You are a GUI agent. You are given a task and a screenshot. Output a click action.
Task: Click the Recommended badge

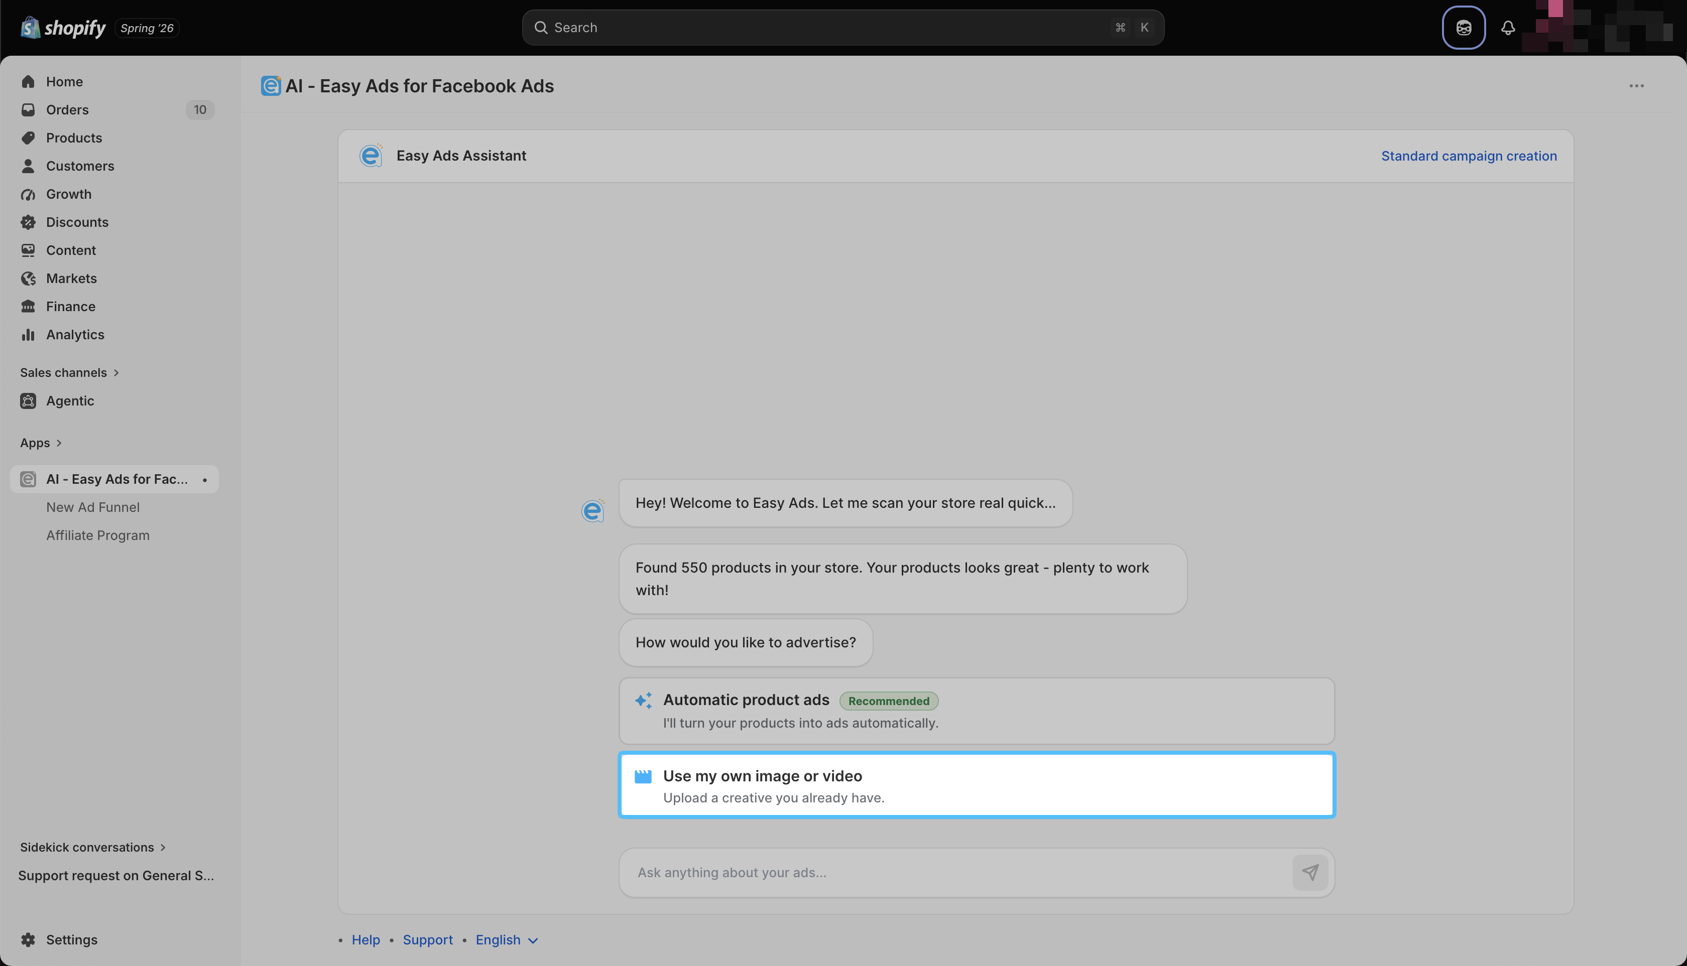[889, 701]
